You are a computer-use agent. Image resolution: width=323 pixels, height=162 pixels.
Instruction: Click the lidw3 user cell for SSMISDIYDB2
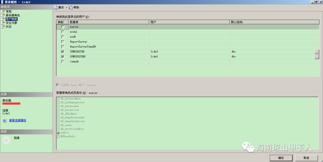point(190,56)
